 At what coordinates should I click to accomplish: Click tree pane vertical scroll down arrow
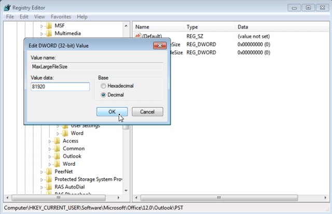[126, 191]
